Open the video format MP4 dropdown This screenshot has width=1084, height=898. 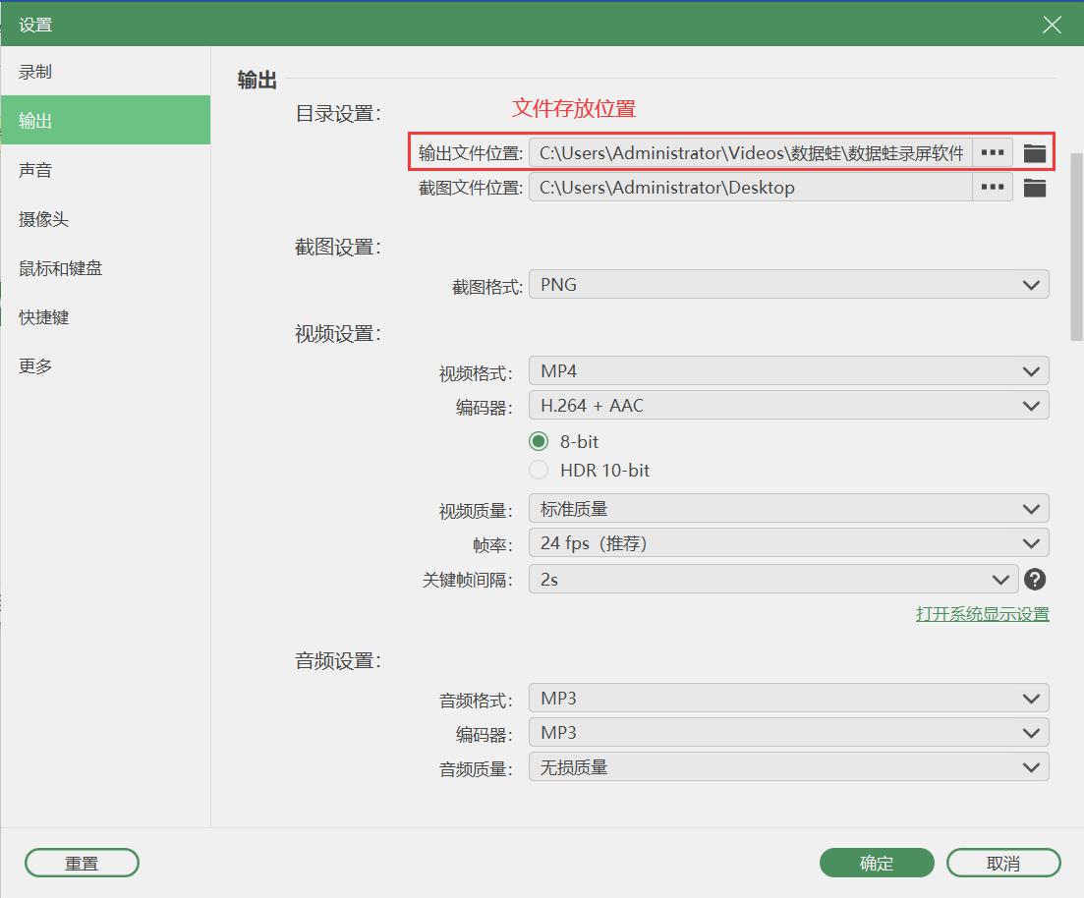789,371
